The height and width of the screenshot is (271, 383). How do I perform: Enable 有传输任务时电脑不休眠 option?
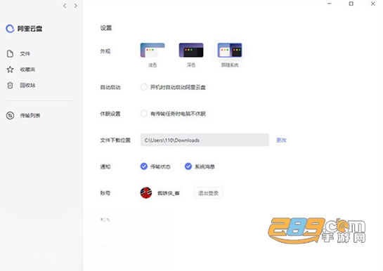144,114
